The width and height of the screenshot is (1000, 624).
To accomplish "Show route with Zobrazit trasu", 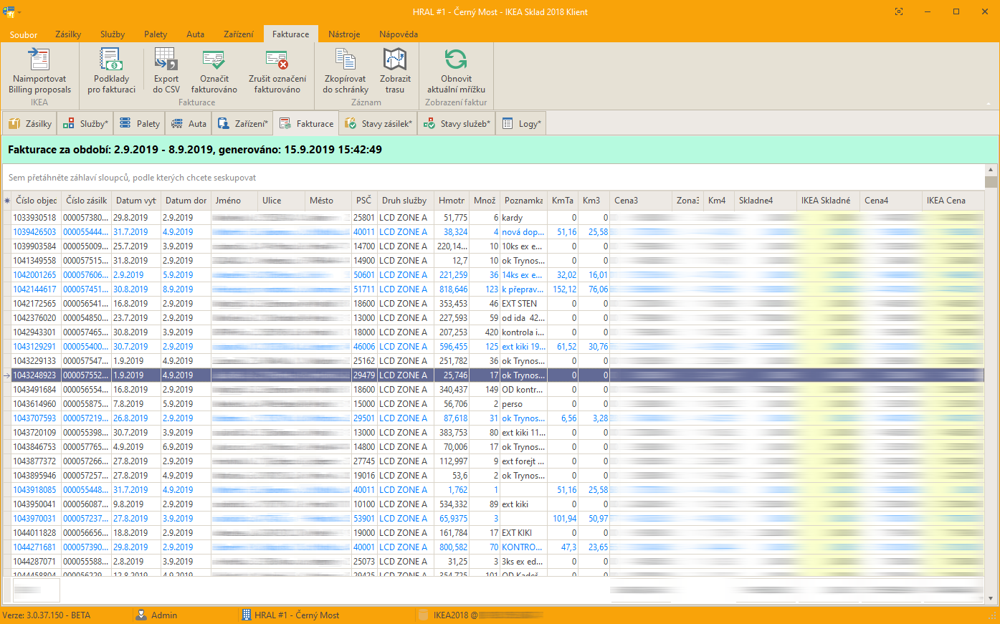I will click(x=395, y=60).
